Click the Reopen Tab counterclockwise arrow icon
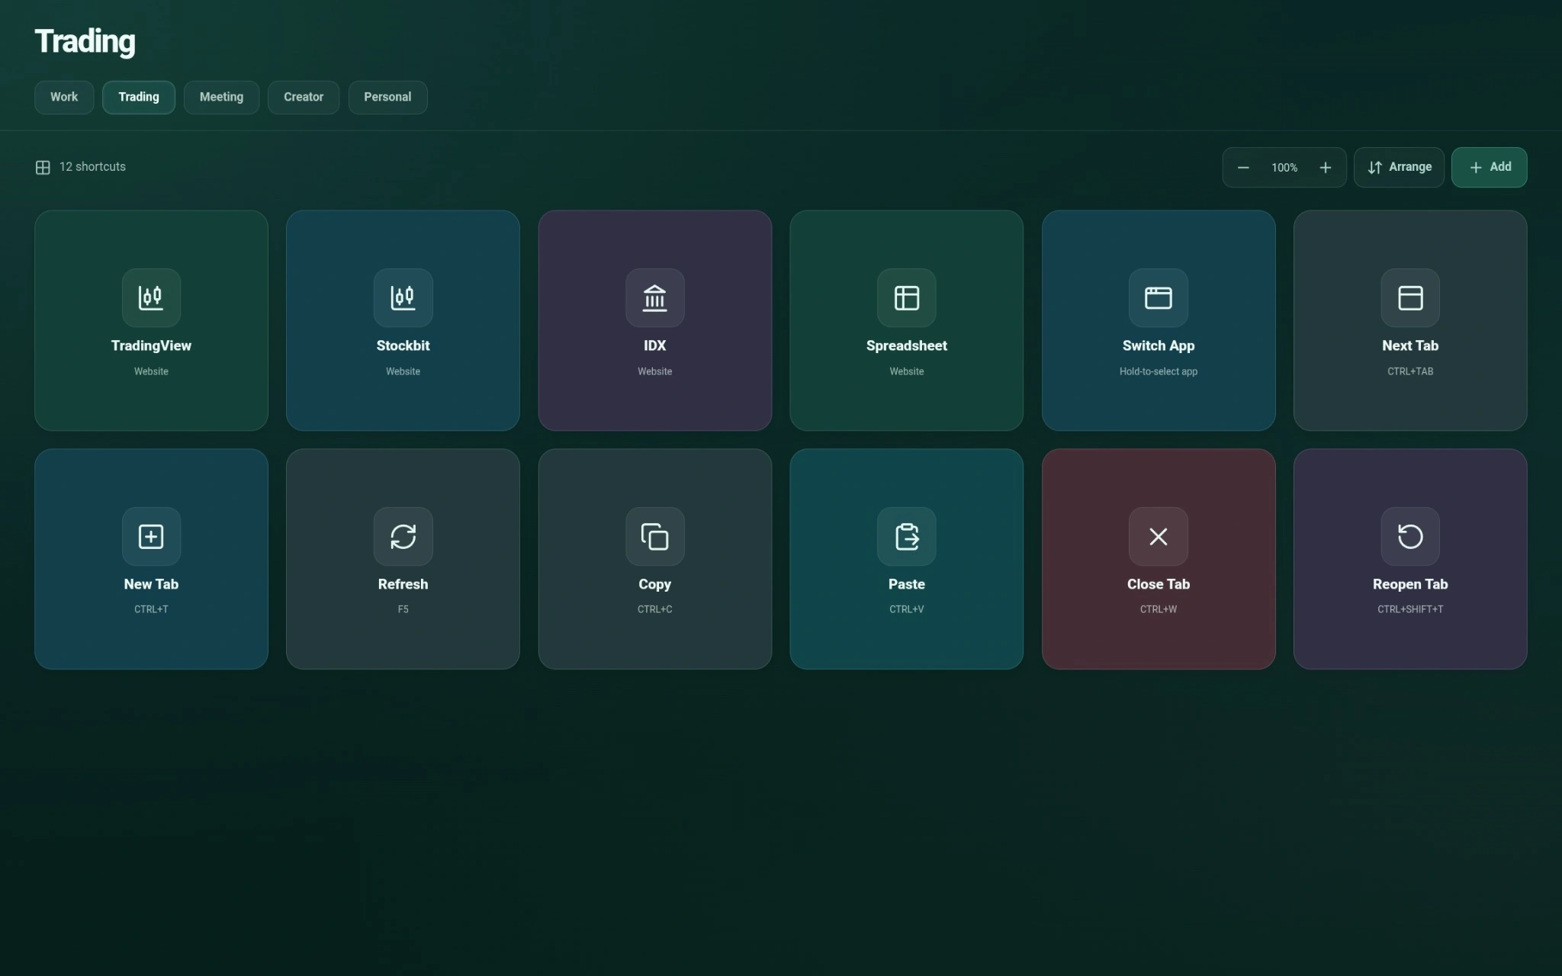 click(x=1409, y=536)
